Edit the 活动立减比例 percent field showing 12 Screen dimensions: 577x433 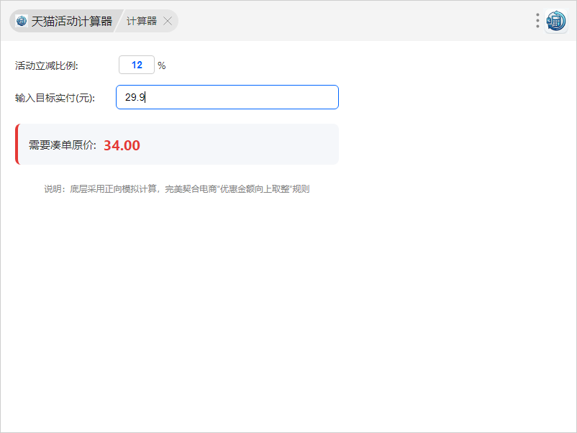point(137,65)
